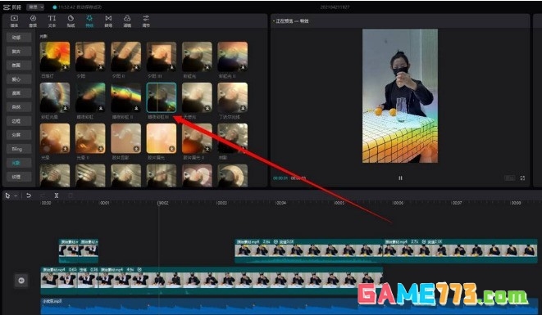Select the 漫画 effect category
Image resolution: width=542 pixels, height=315 pixels.
(19, 93)
